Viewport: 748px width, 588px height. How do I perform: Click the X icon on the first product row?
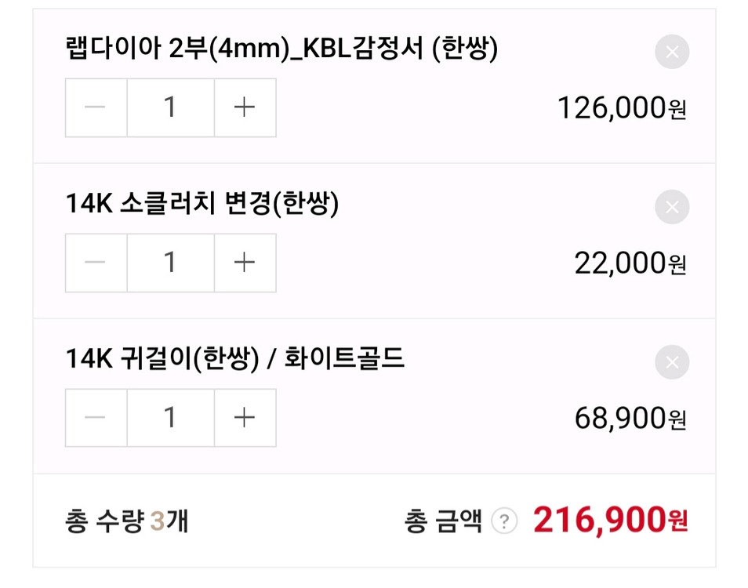click(x=671, y=52)
